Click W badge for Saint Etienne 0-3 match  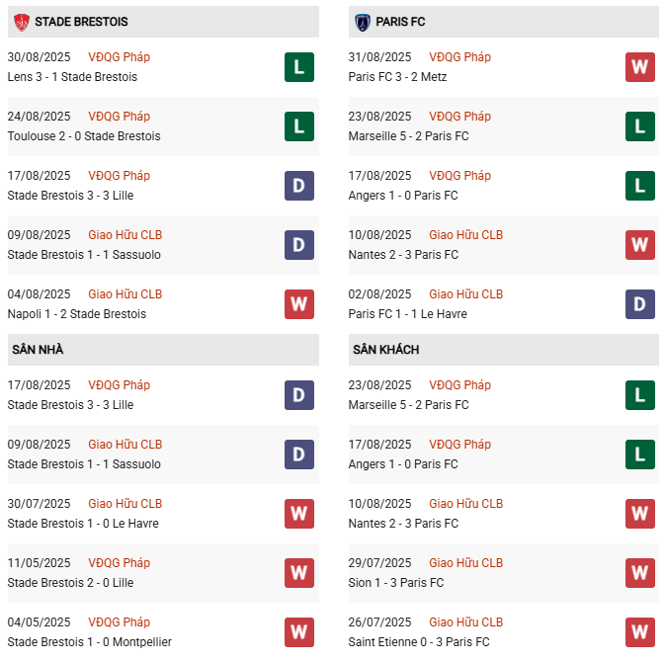click(640, 632)
